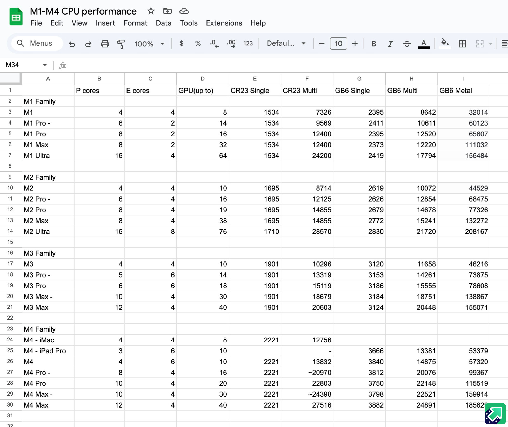Check the cloud save status icon
Viewport: 508px width, 427px height.
(x=184, y=11)
